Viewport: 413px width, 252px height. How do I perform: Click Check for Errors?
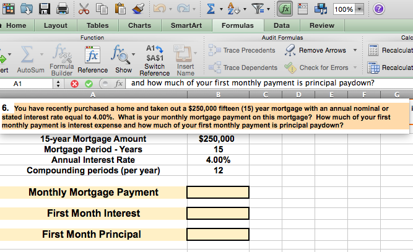[x=316, y=67]
